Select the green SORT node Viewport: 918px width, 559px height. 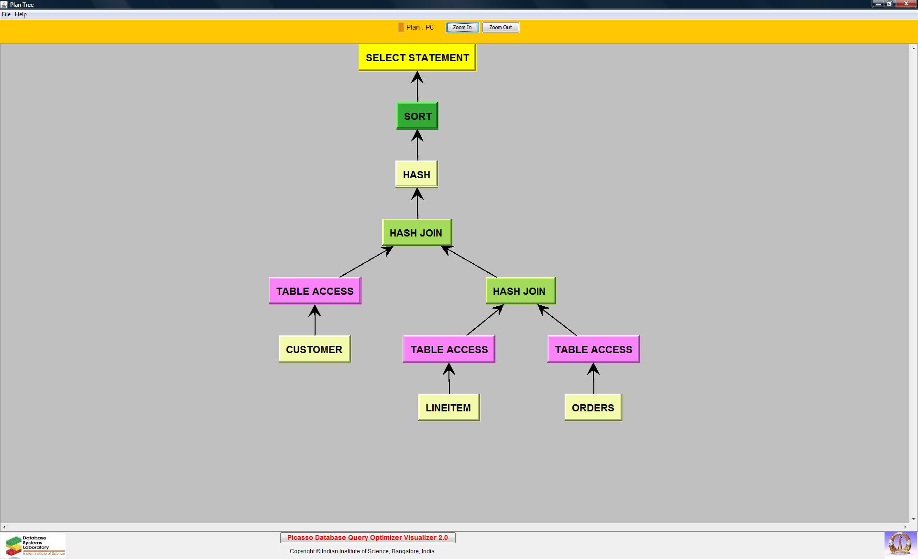[417, 116]
